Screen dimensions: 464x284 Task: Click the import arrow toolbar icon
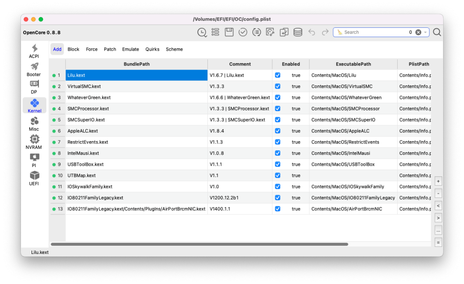click(284, 32)
